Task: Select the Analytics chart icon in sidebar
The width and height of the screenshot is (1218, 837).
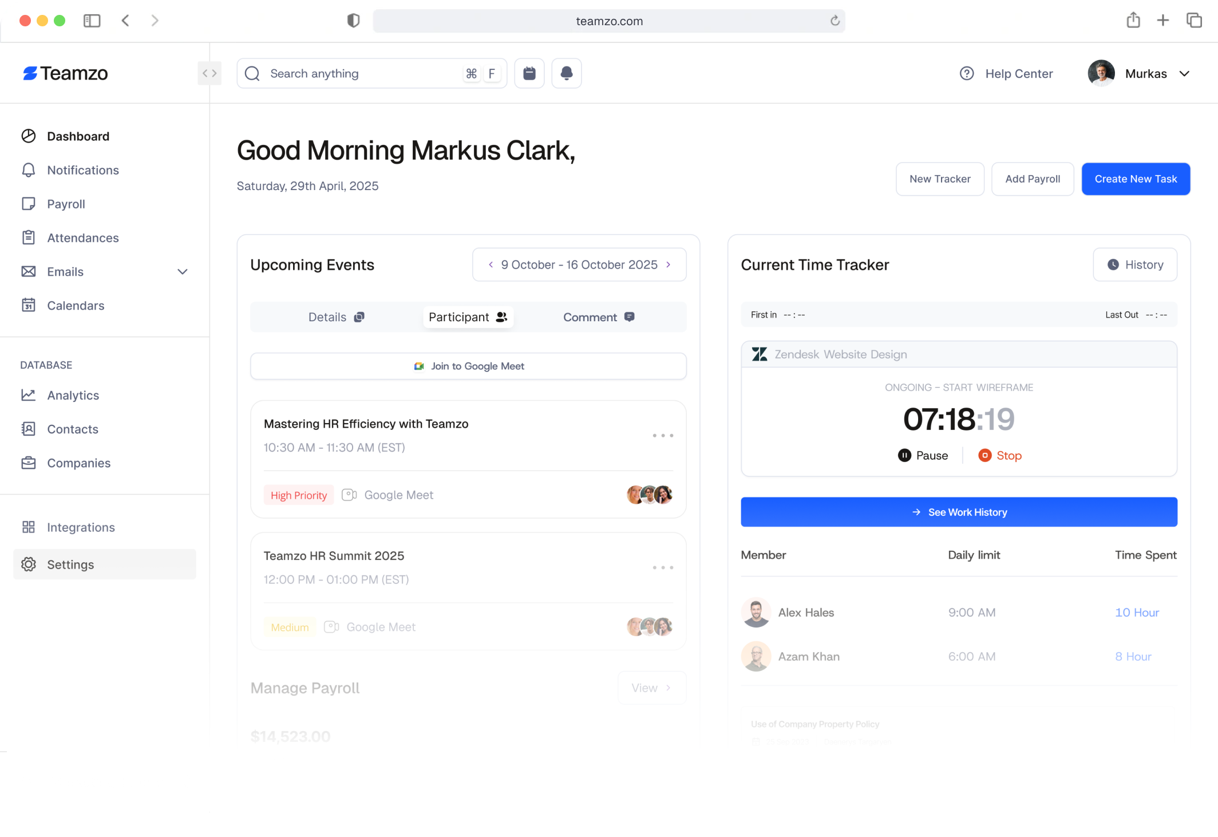Action: 29,395
